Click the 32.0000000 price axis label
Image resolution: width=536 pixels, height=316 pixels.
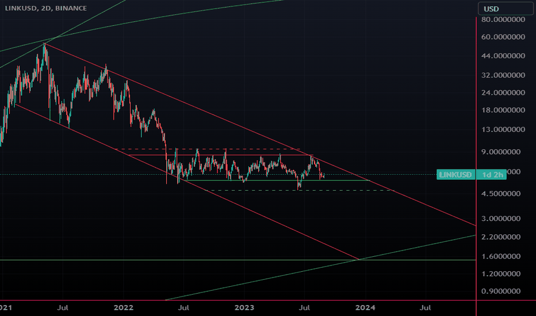pyautogui.click(x=503, y=75)
